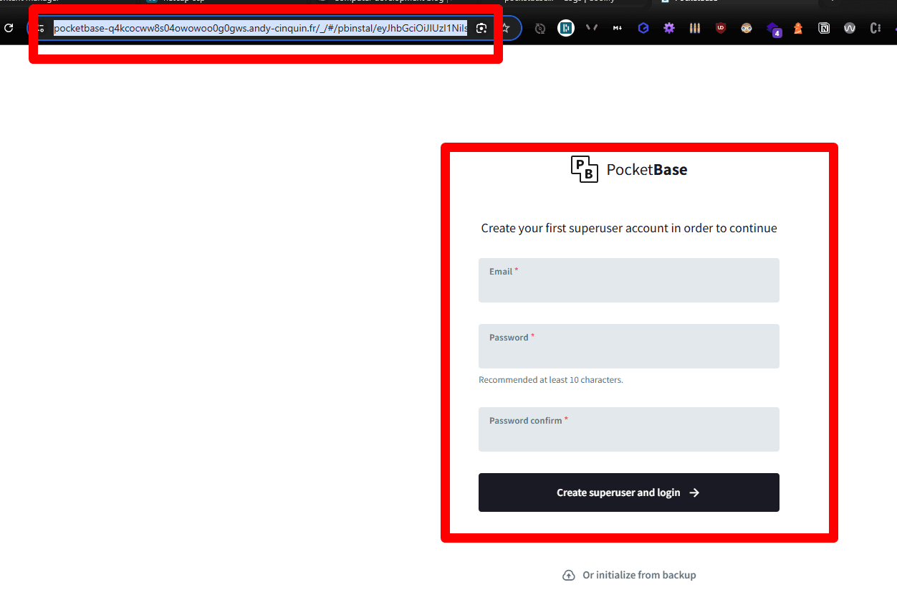The width and height of the screenshot is (897, 600).
Task: Click the bullets extension icon
Action: click(695, 29)
